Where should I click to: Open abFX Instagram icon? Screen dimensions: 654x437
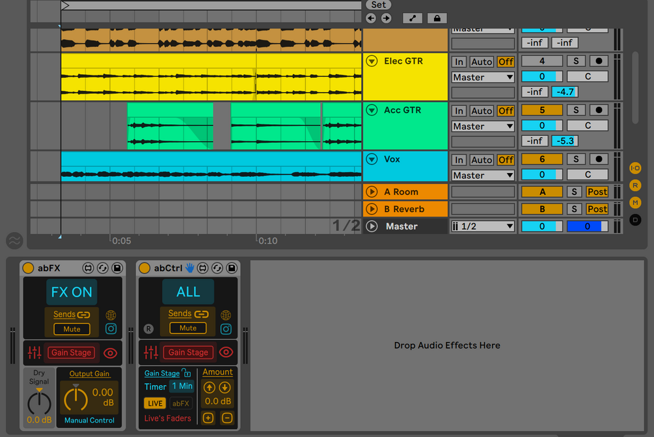pos(111,328)
